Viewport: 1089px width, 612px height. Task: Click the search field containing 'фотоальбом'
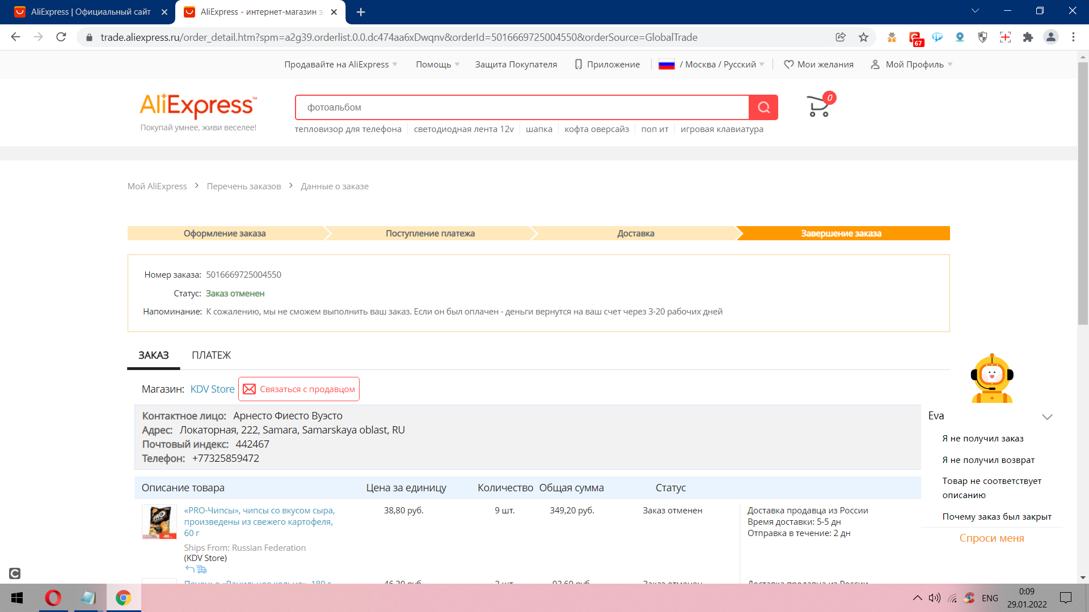(522, 107)
